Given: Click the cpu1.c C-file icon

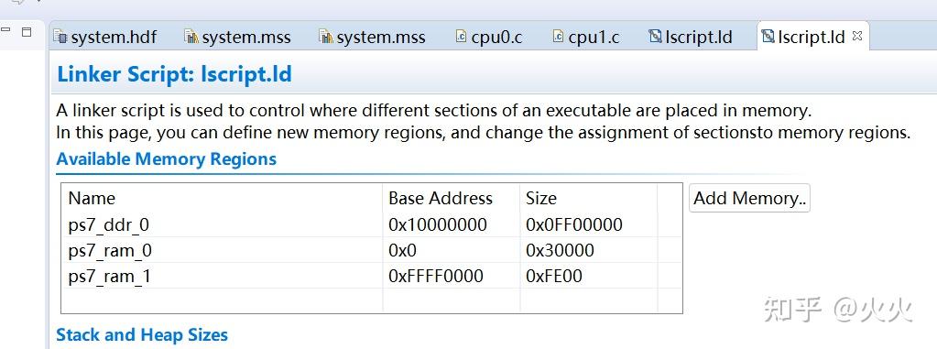Looking at the screenshot, I should (x=558, y=37).
